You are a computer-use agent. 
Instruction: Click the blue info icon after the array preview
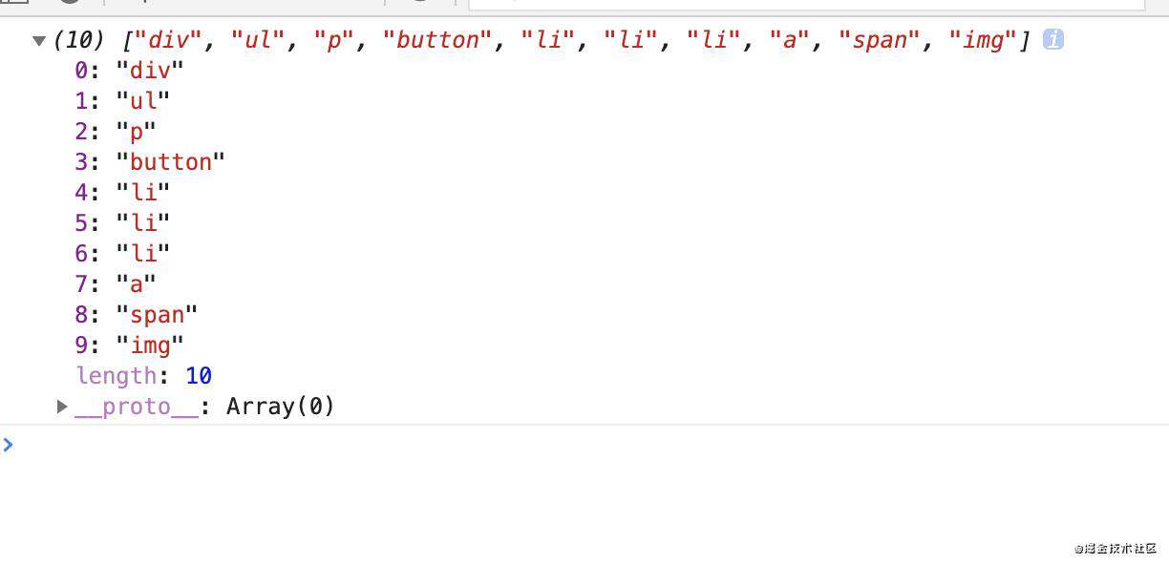click(1052, 39)
